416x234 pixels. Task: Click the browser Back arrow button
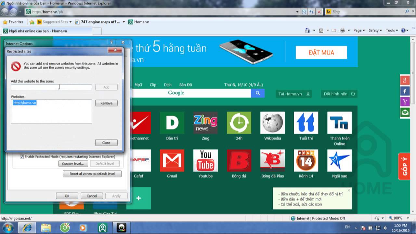click(x=5, y=12)
